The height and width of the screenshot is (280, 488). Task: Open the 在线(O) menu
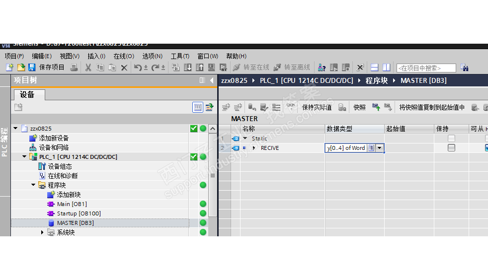(124, 56)
